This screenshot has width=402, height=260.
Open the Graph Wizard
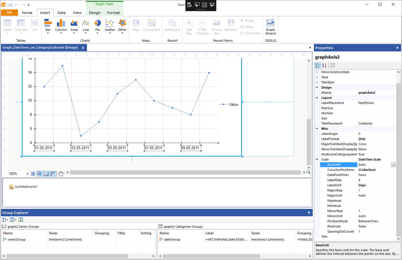coord(270,27)
